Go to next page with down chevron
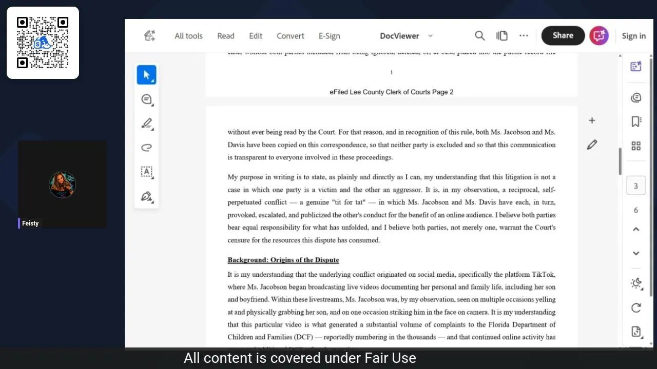 (x=636, y=253)
